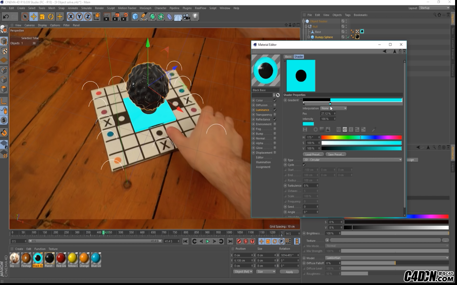Open the color wheel mode icon
Viewport: 457px width, 285px height.
pos(315,130)
